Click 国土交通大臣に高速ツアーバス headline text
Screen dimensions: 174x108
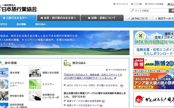95,95
